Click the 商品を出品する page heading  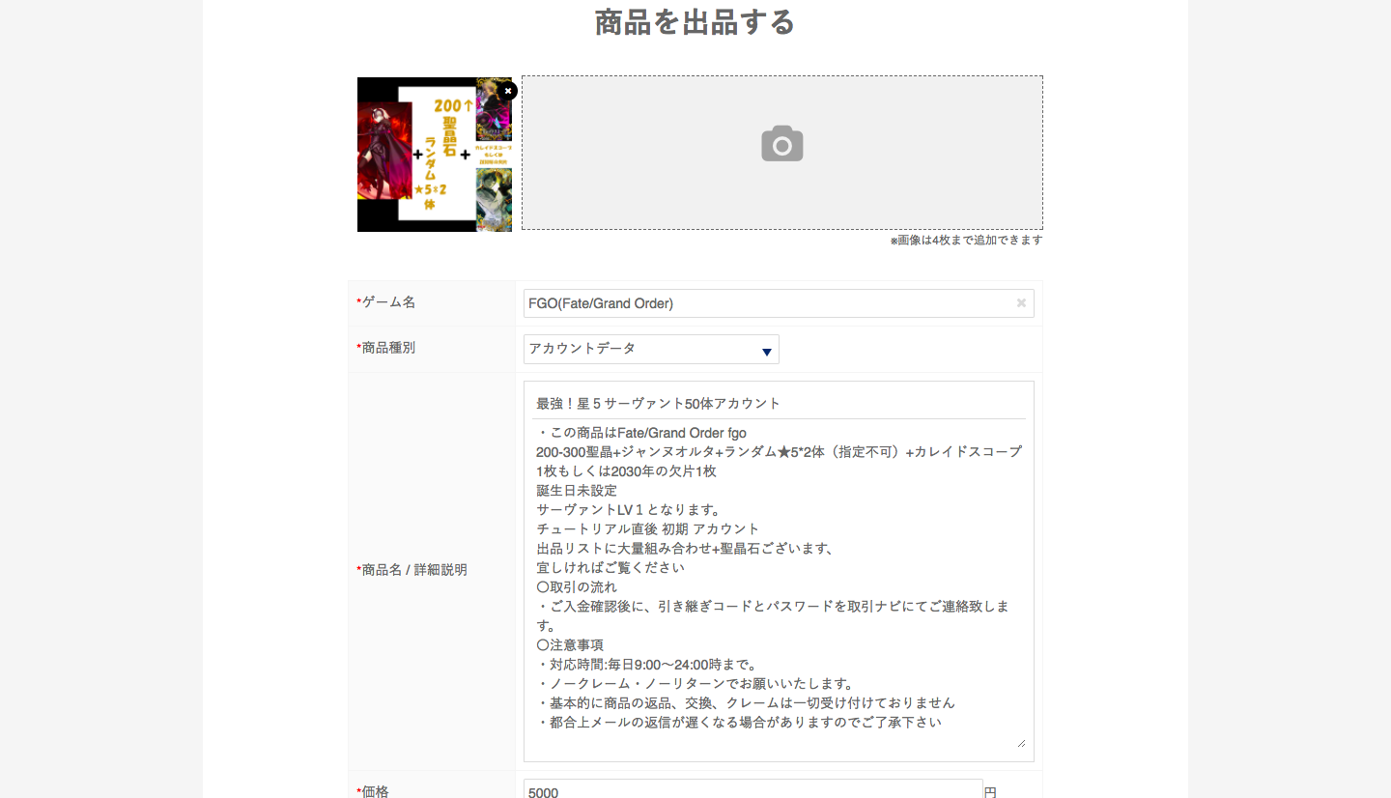point(695,21)
